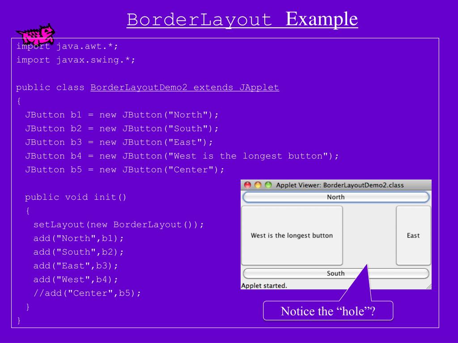The height and width of the screenshot is (343, 458).
Task: Click the JButton b1 "North" declaration line
Action: 122,115
